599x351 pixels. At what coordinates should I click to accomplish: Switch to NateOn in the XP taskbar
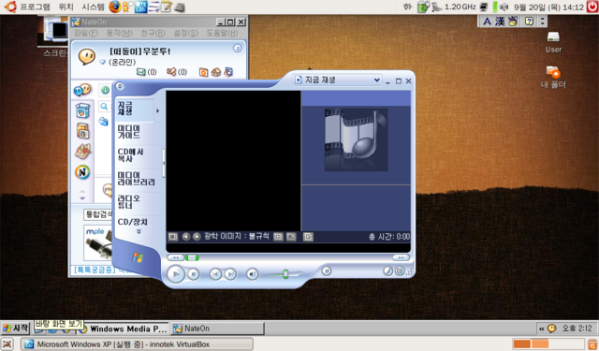[x=217, y=329]
